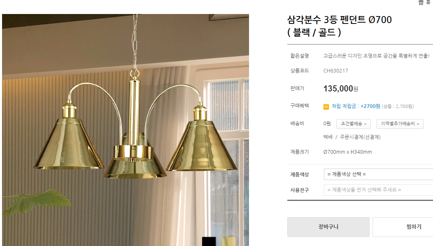Click the arrow on 조건별배송 button
The image size is (433, 246).
click(x=365, y=124)
